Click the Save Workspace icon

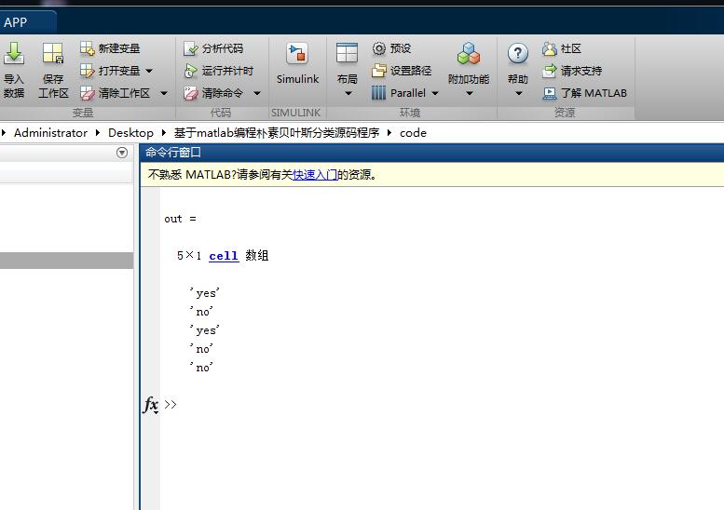pyautogui.click(x=52, y=53)
